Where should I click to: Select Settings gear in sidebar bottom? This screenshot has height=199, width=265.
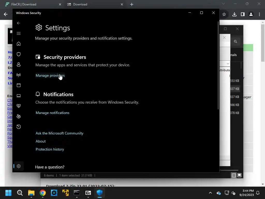tap(19, 166)
